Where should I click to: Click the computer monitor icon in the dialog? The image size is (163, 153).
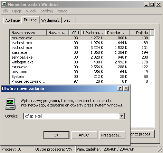11,104
